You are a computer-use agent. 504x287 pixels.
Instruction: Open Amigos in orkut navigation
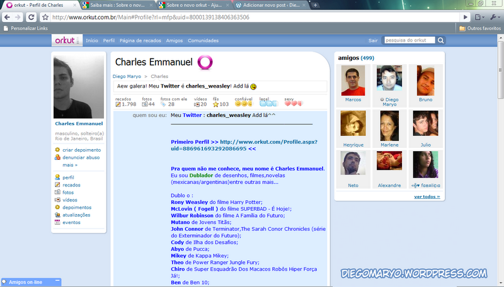click(175, 40)
